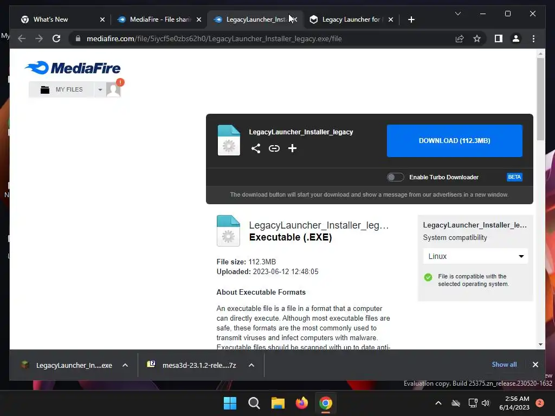Screen dimensions: 555x416
Task: Click the large executable file type icon
Action: (x=228, y=231)
